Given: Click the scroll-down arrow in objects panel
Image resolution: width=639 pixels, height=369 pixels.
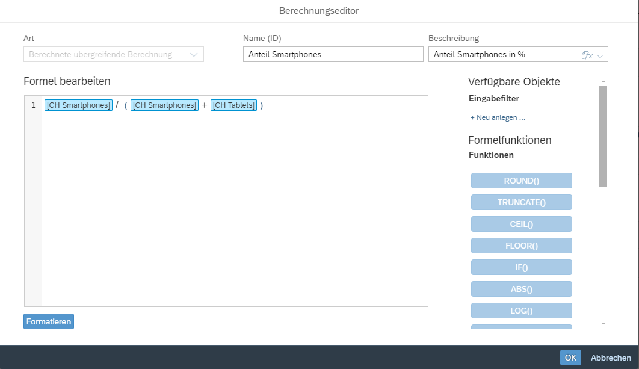Looking at the screenshot, I should (x=603, y=324).
